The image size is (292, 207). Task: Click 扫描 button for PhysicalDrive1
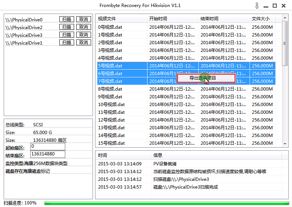point(67,43)
